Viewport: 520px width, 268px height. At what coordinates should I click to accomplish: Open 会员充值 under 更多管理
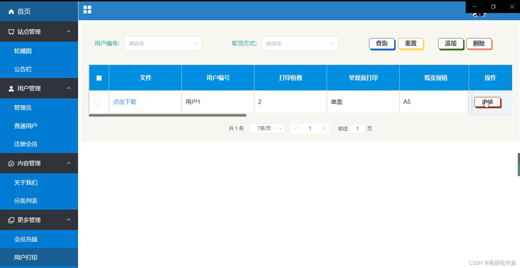click(26, 239)
